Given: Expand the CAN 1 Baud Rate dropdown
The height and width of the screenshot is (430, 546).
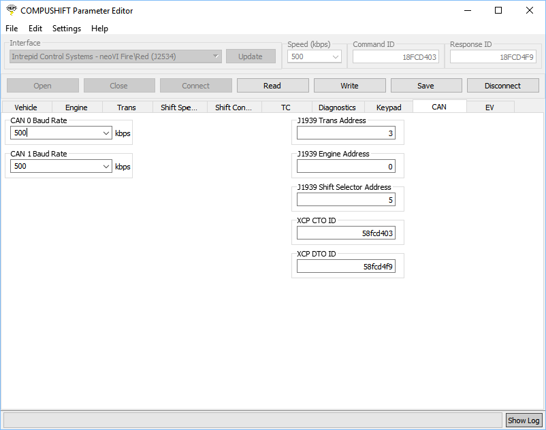Looking at the screenshot, I should 106,167.
